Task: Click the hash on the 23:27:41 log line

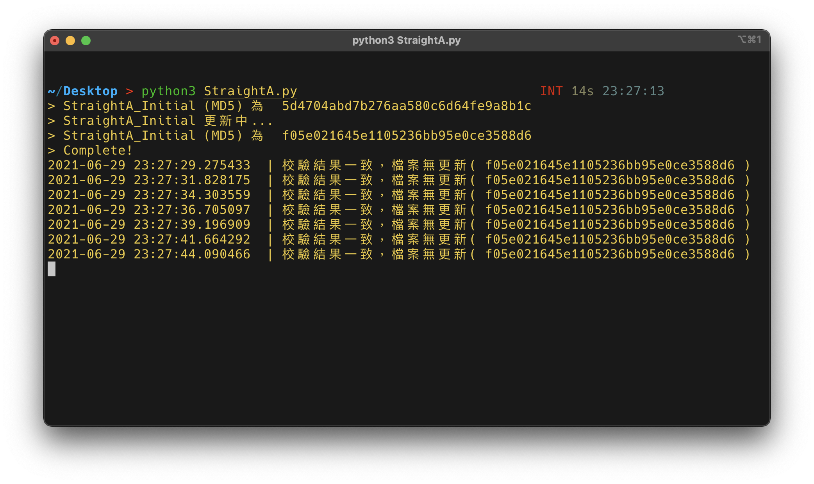Action: pyautogui.click(x=609, y=239)
